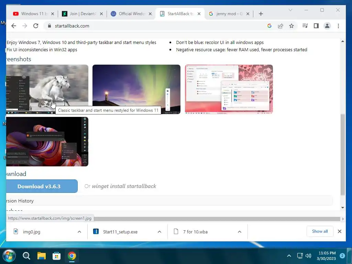Open the Chrome profile avatar
352x264 pixels.
[327, 26]
